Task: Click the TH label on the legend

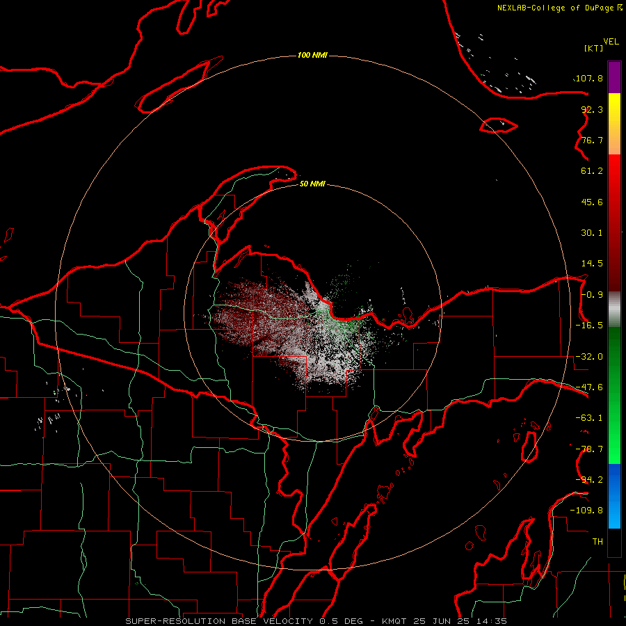Action: [x=597, y=542]
